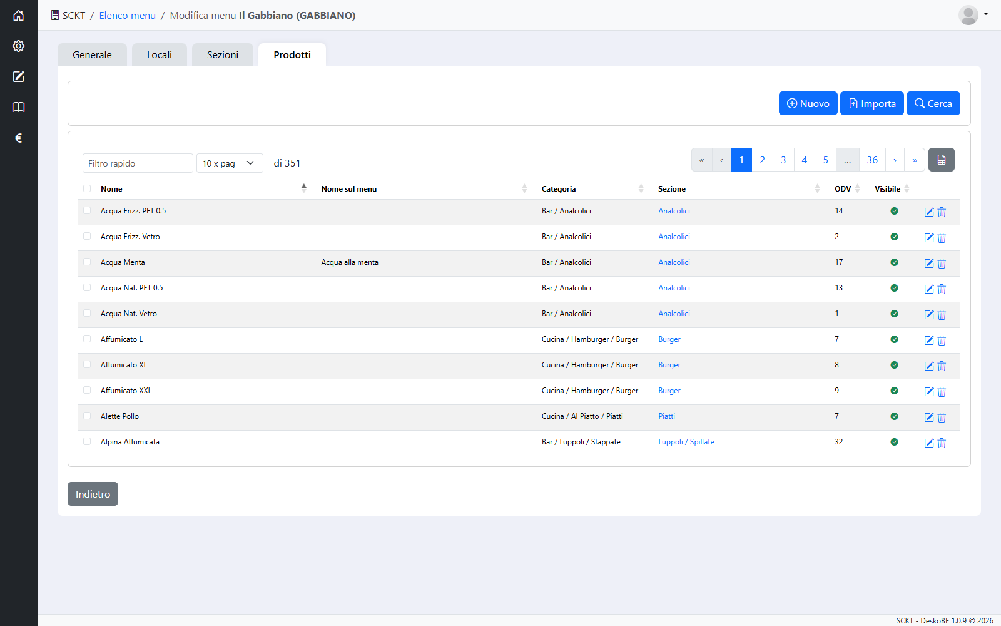1001x626 pixels.
Task: Open the euro pricing sidebar icon
Action: 19,138
